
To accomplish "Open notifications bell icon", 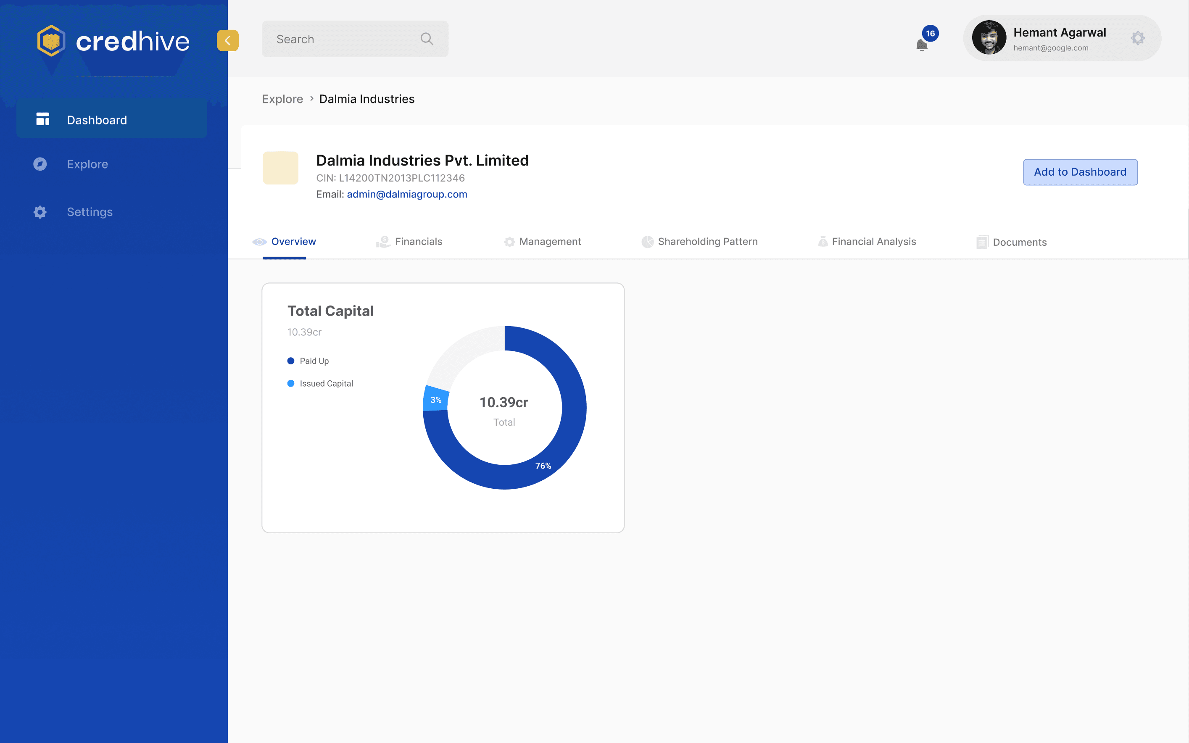I will [922, 45].
